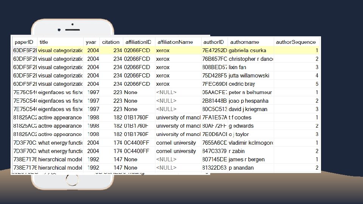Click authorID cell 75D428F5
363x204 pixels.
pos(215,76)
